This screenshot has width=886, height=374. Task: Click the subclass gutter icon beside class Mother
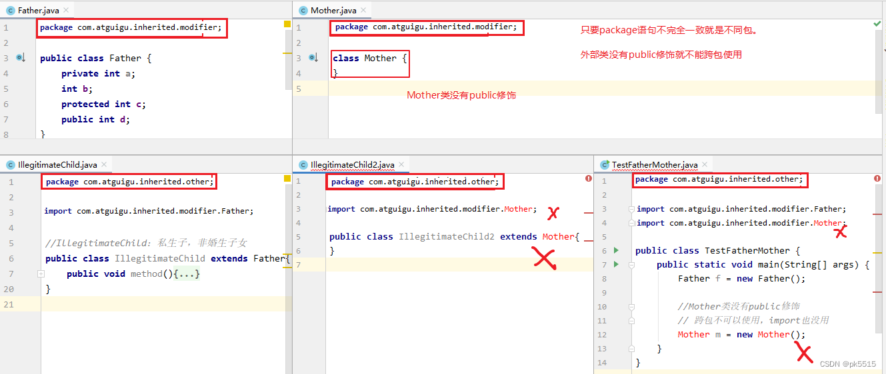click(313, 58)
